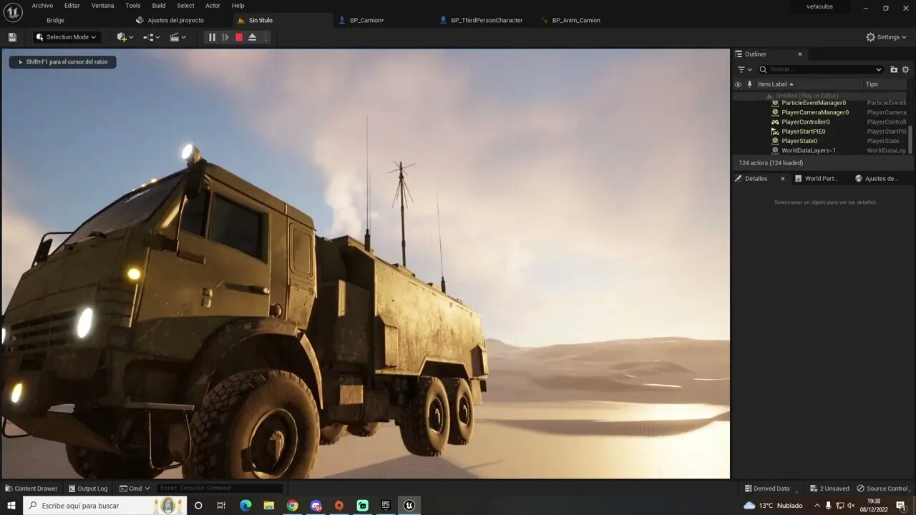
Task: Open the Tools menu
Action: click(x=133, y=6)
